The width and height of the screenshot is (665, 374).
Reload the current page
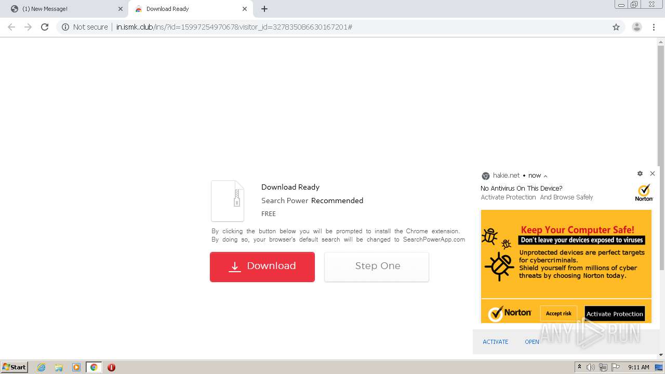45,27
